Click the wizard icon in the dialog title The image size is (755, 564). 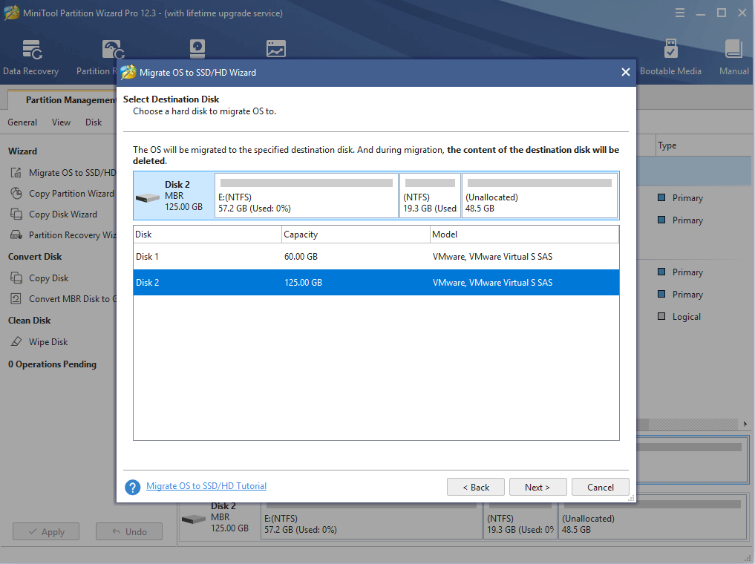point(128,72)
